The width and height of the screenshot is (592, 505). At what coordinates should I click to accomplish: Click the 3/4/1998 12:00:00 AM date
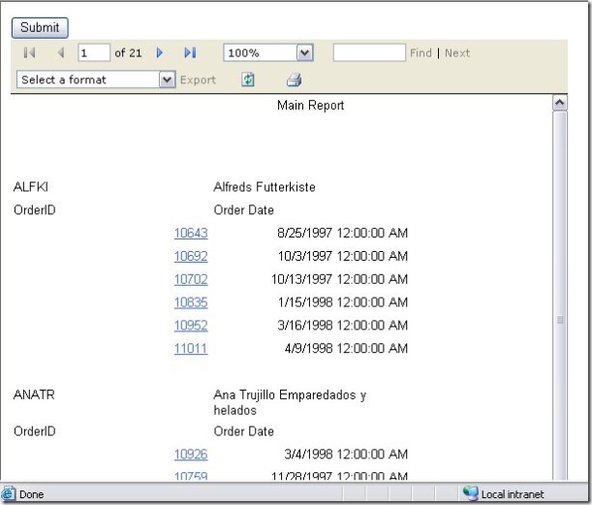(x=346, y=454)
